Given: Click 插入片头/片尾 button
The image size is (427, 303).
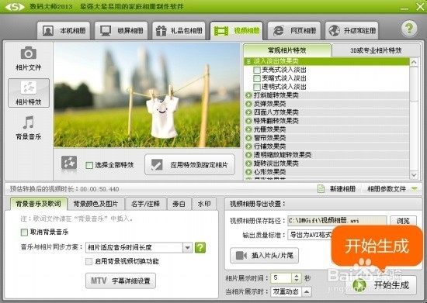Looking at the screenshot, I should pyautogui.click(x=265, y=256).
